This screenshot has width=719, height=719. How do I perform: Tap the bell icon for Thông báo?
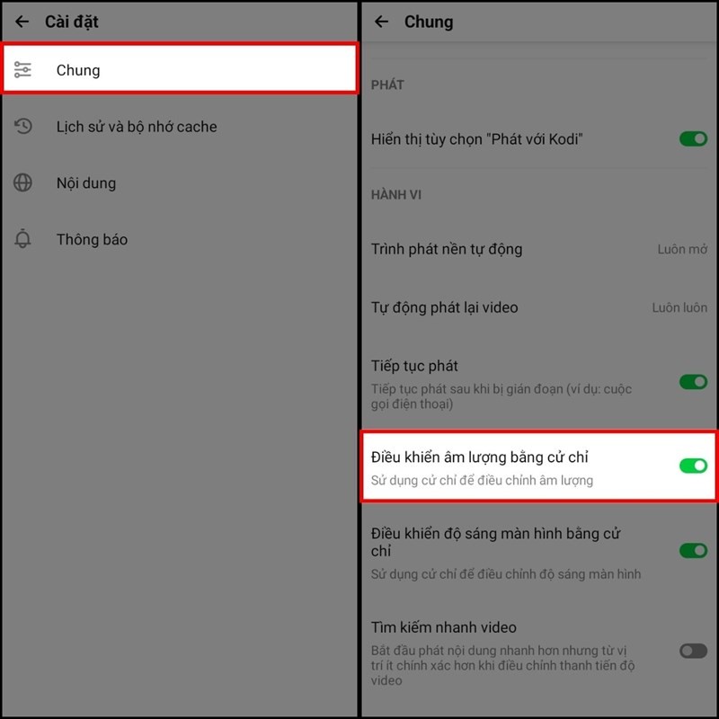coord(22,239)
